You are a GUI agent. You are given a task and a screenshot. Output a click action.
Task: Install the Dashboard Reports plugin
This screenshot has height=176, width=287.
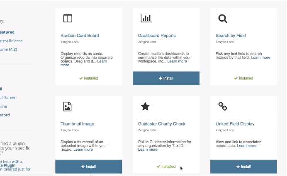click(x=166, y=78)
